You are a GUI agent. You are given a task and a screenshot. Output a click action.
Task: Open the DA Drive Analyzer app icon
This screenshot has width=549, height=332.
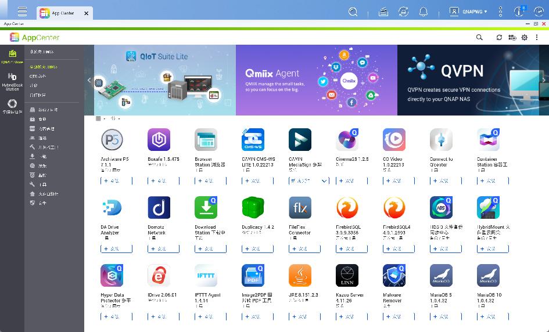(x=112, y=207)
